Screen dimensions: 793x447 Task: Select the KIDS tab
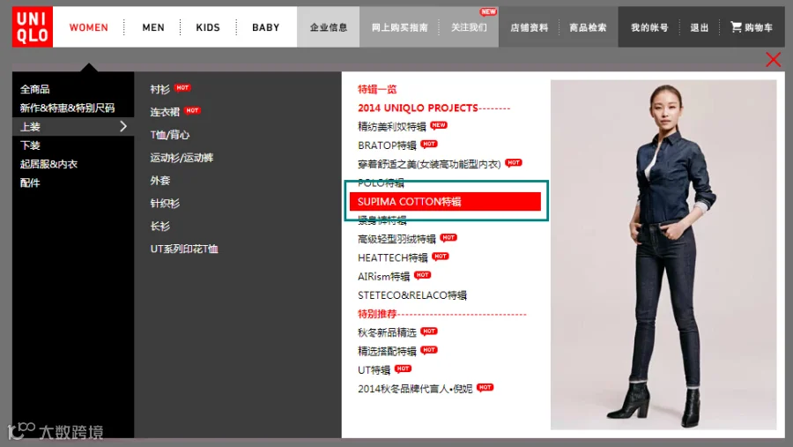208,27
